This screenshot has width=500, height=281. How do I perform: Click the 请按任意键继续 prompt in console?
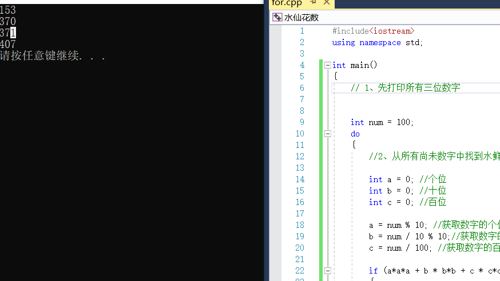53,56
